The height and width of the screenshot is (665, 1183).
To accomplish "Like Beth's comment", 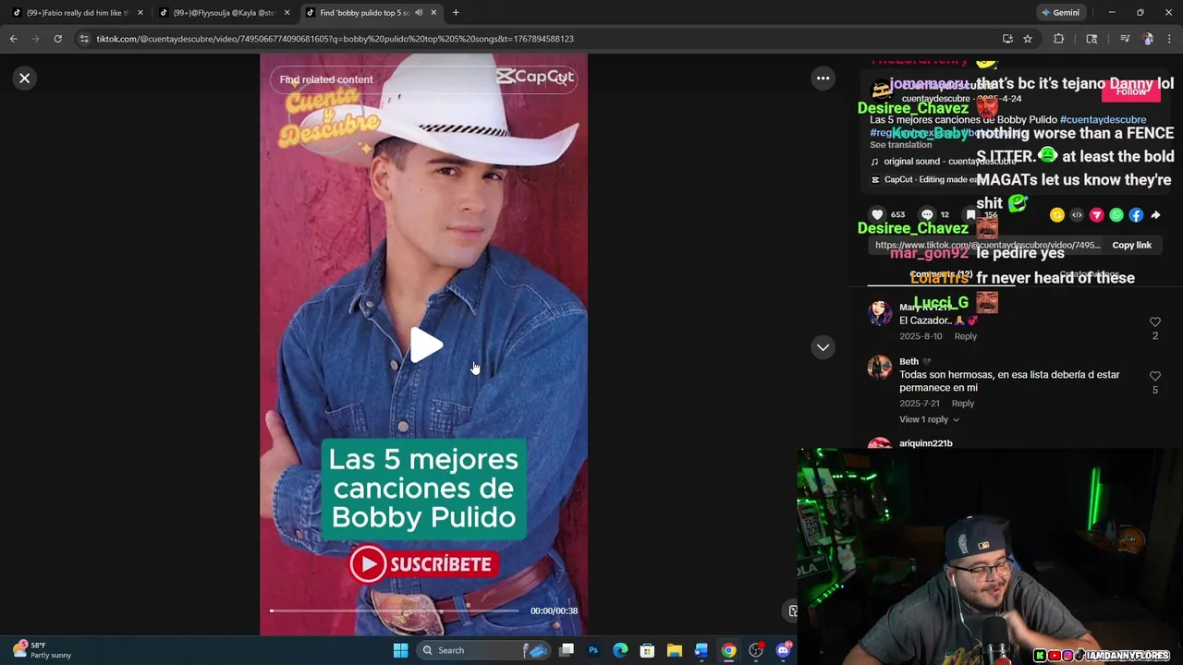I will point(1154,377).
